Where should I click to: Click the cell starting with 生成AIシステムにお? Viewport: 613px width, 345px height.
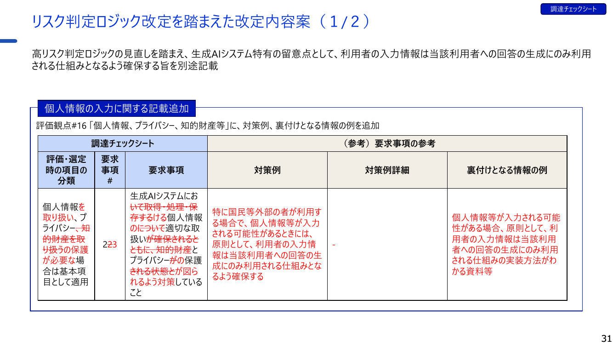(x=166, y=245)
